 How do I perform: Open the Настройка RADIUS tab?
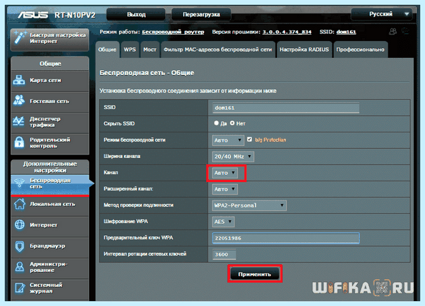coord(304,50)
